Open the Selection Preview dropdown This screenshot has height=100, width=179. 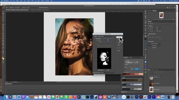pyautogui.click(x=108, y=73)
